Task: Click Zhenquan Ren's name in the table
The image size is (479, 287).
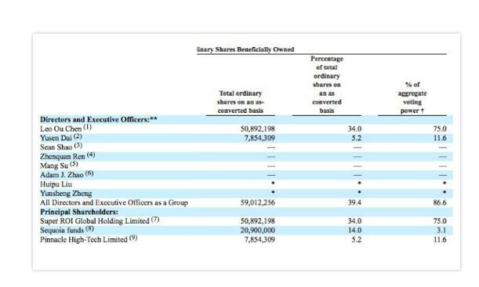Action: tap(63, 157)
